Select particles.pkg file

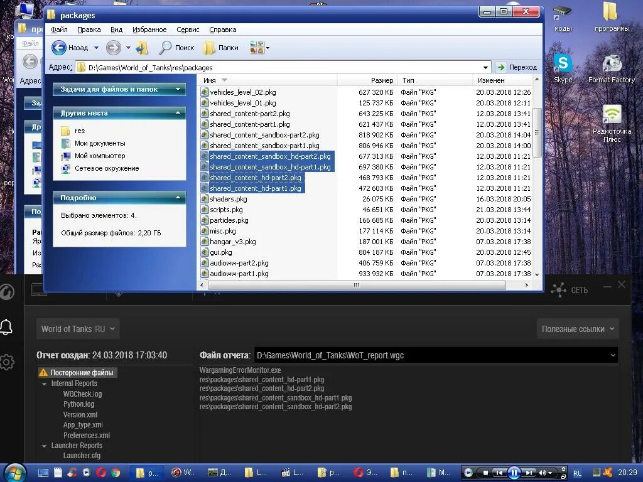tap(229, 220)
